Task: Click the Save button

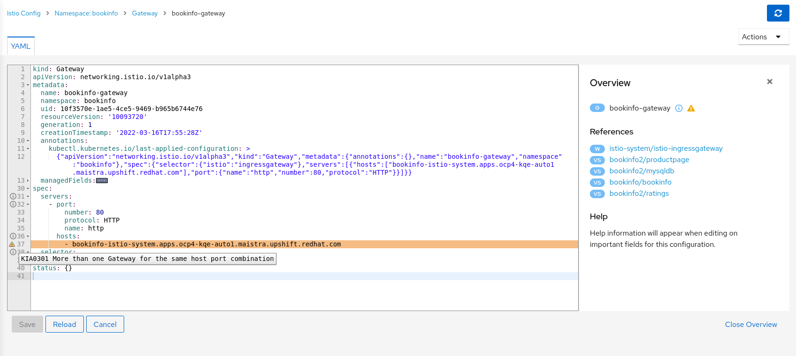Action: (x=27, y=324)
